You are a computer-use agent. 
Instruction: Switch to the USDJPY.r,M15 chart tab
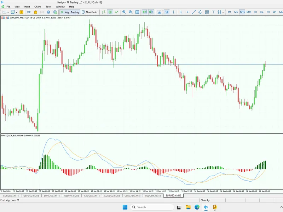coord(72,196)
